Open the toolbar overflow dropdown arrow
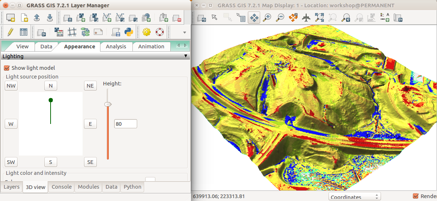This screenshot has width=437, height=201. click(184, 32)
